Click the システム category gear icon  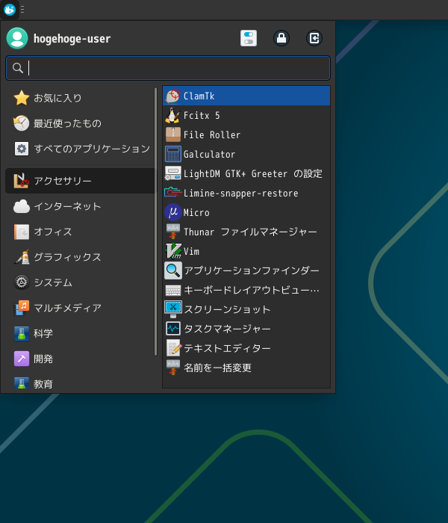pos(22,282)
